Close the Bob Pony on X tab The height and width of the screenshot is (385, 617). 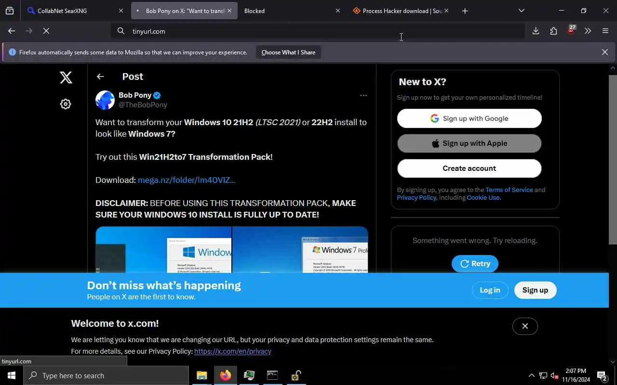pos(229,11)
